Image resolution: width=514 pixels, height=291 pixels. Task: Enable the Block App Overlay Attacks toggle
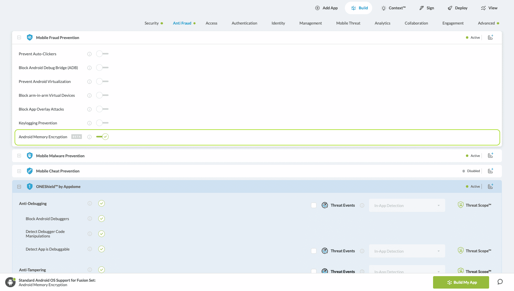tap(102, 109)
